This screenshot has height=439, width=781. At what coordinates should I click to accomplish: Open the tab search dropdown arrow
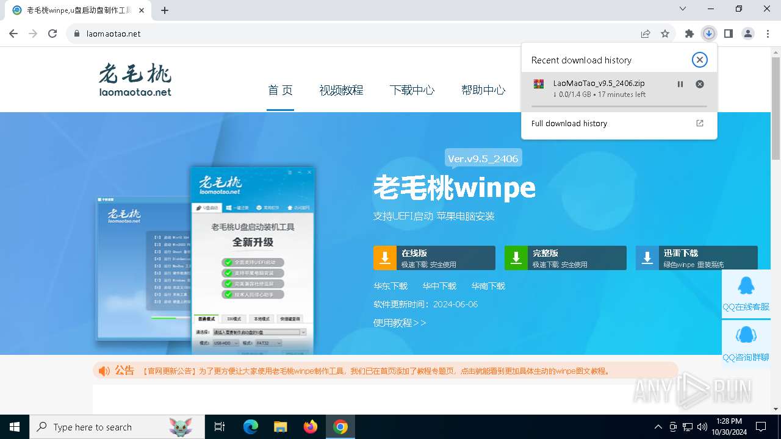tap(683, 9)
